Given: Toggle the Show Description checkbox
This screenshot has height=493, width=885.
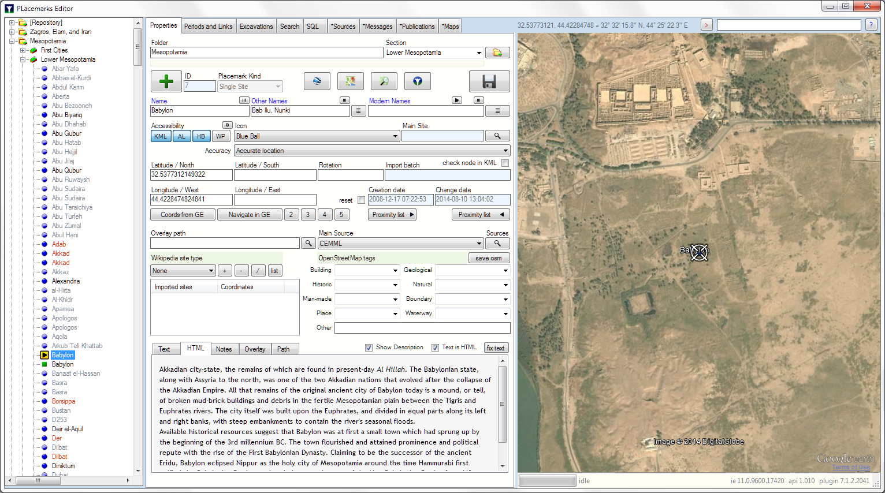Looking at the screenshot, I should click(369, 348).
